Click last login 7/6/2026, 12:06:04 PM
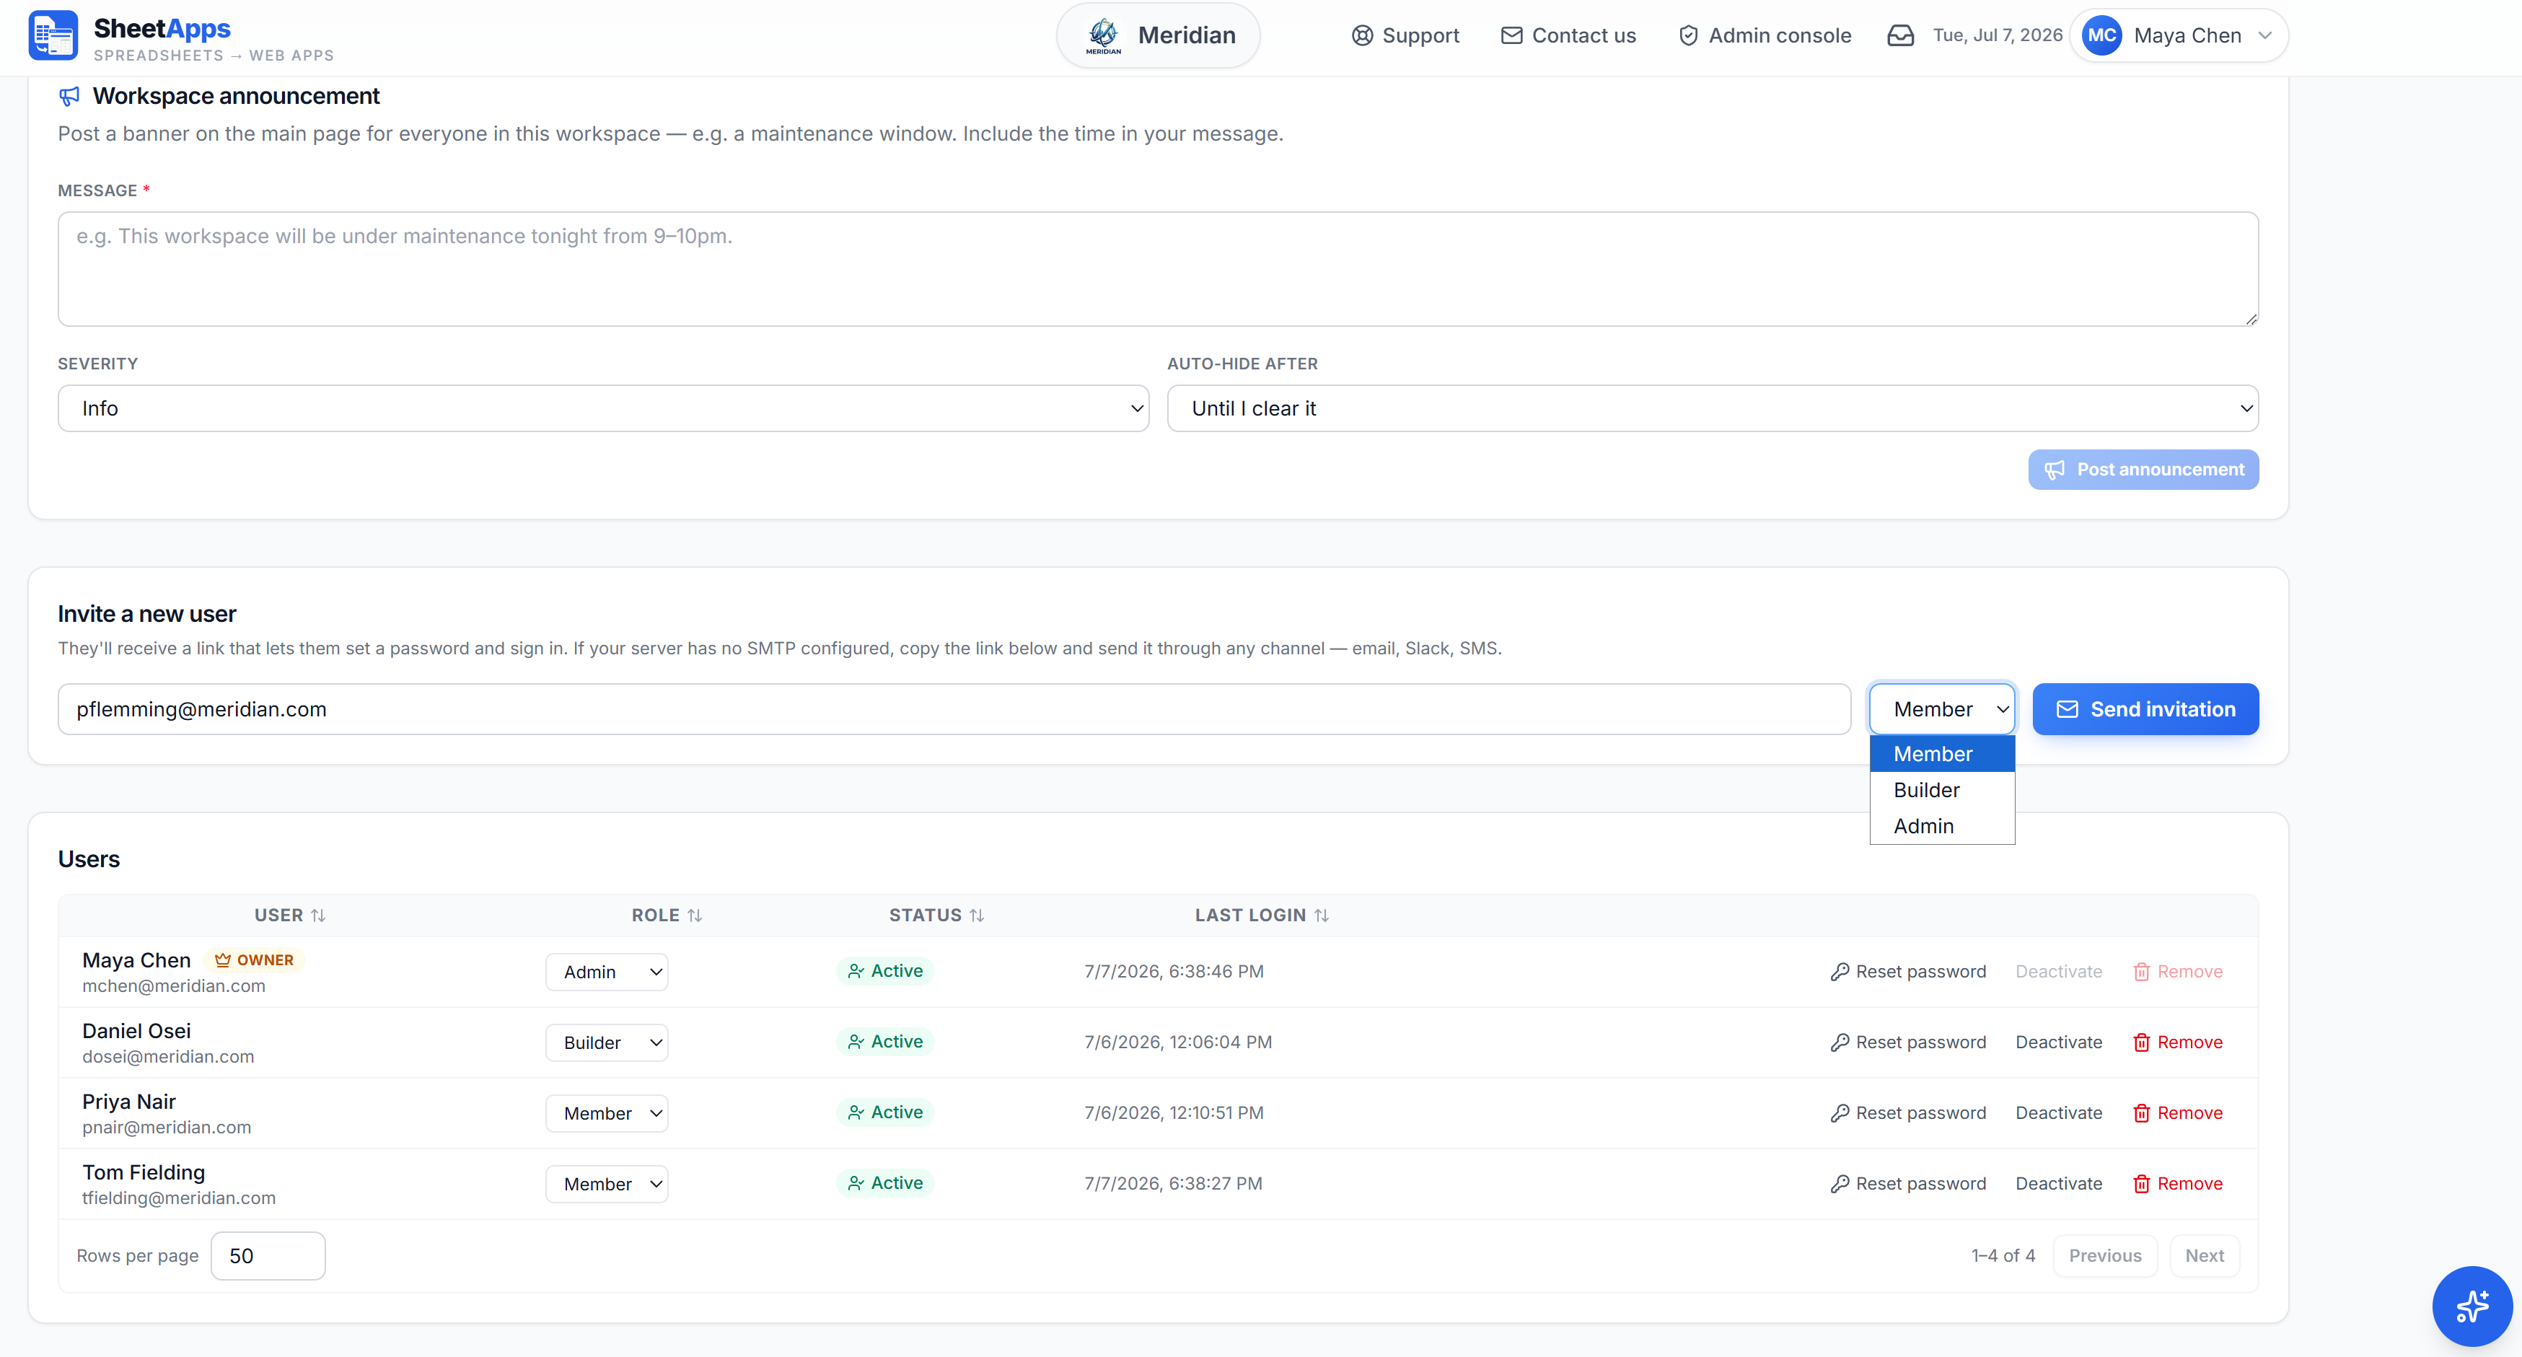 [1178, 1042]
